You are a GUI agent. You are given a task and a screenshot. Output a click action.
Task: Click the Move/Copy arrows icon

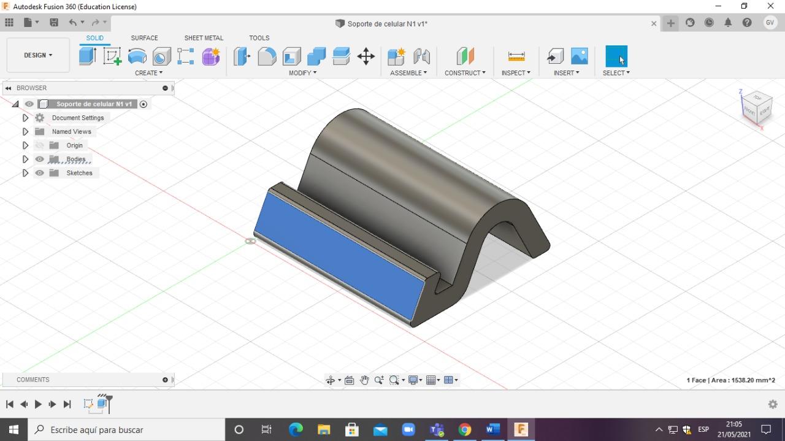366,56
